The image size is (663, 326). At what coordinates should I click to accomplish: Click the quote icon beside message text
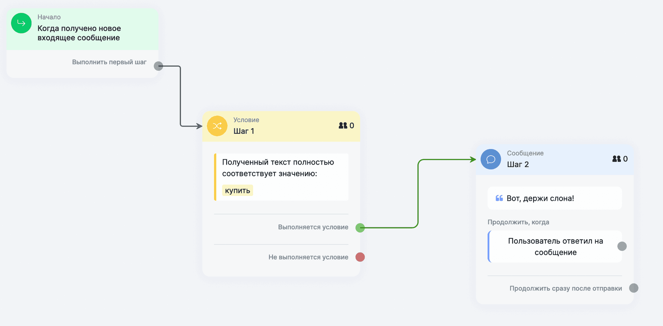(499, 198)
